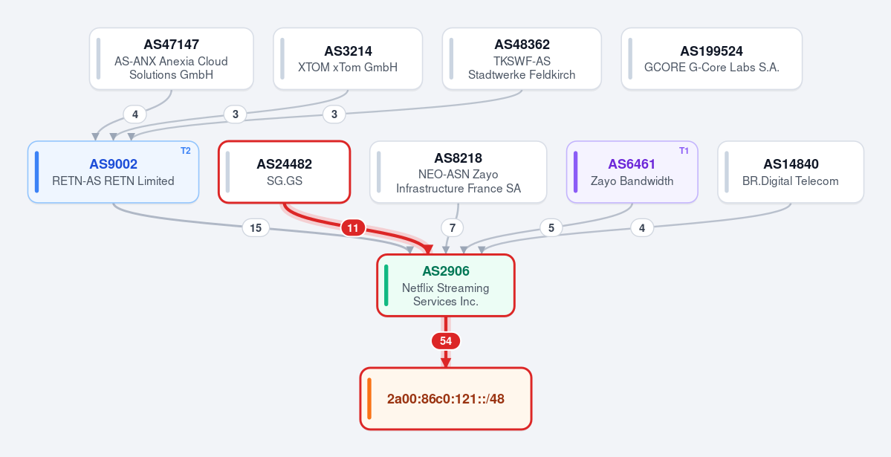
Task: Click the AS6461 Zayo Bandwidth node
Action: [632, 172]
